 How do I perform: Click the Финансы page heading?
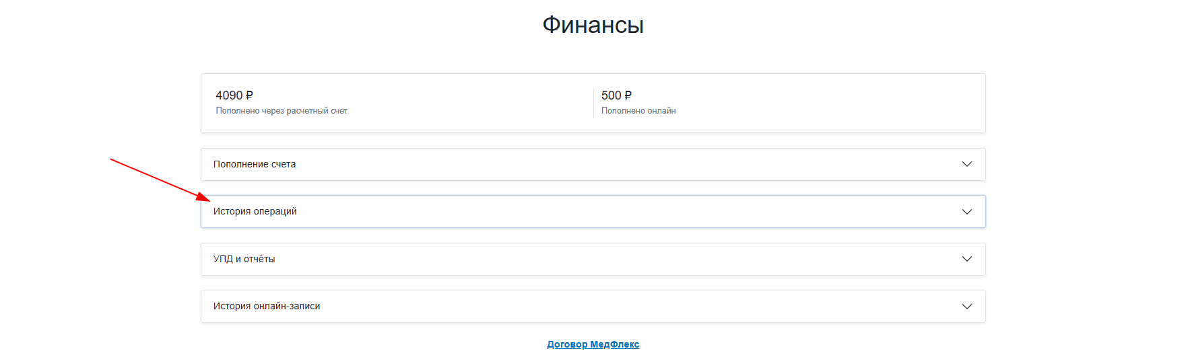[x=593, y=25]
